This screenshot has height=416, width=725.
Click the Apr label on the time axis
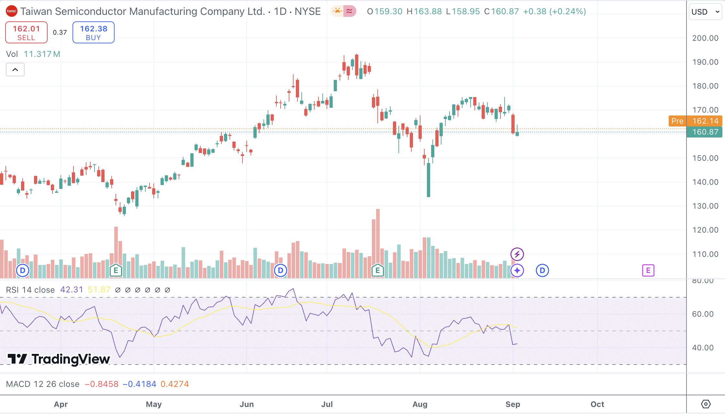point(61,404)
